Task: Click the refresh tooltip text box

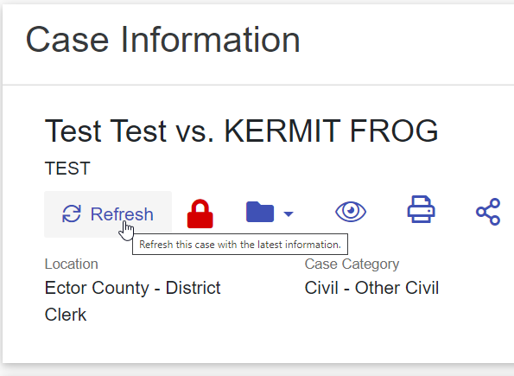Action: [x=240, y=245]
